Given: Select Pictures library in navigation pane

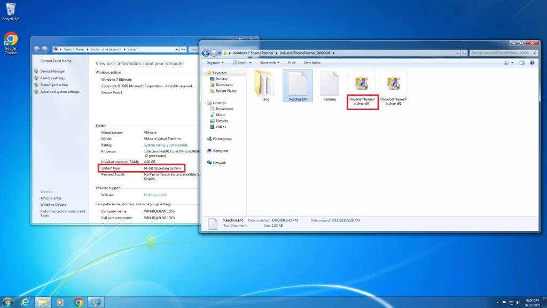Looking at the screenshot, I should [x=222, y=121].
